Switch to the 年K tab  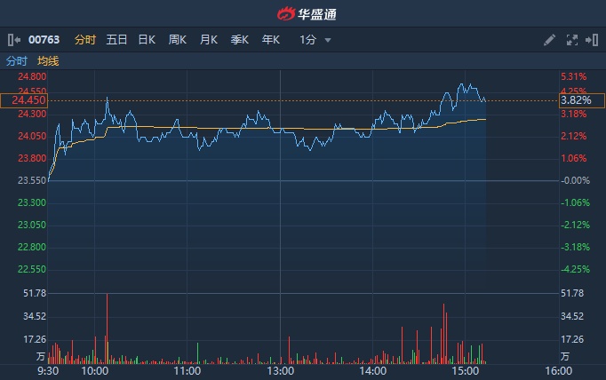click(x=271, y=40)
